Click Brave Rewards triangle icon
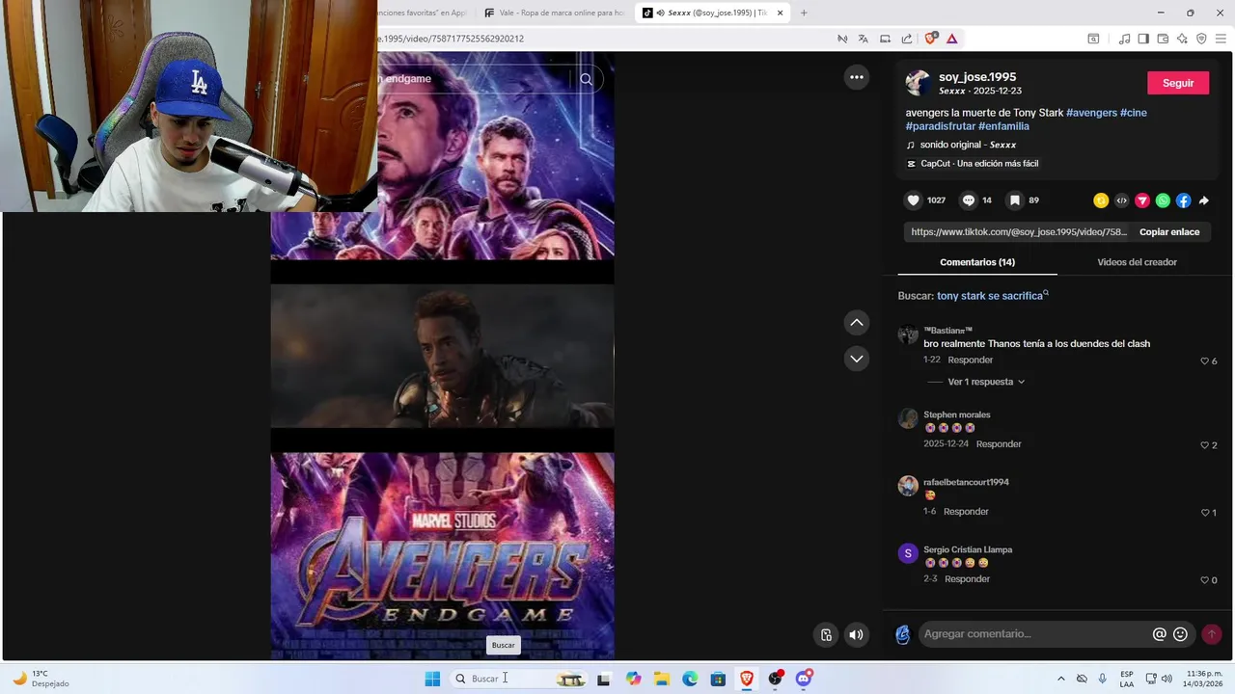 point(951,39)
